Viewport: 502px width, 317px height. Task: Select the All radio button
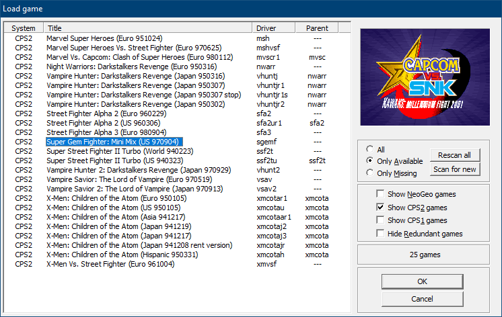point(369,149)
